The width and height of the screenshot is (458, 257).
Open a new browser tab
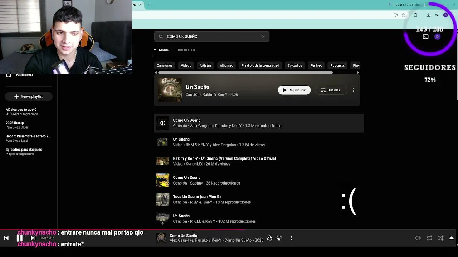[149, 5]
